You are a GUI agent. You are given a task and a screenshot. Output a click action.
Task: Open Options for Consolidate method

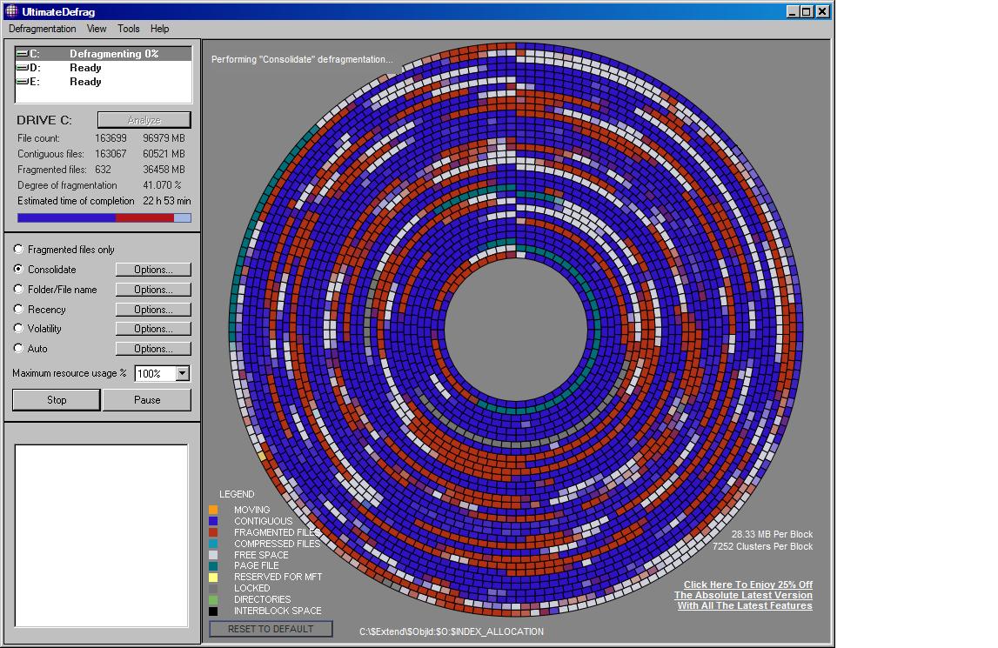coord(153,270)
